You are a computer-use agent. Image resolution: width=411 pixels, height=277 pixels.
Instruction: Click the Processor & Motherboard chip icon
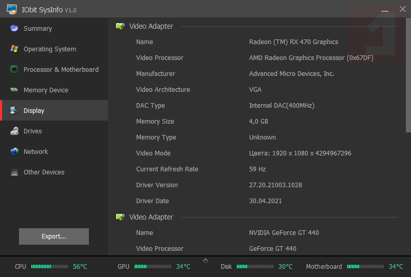14,69
